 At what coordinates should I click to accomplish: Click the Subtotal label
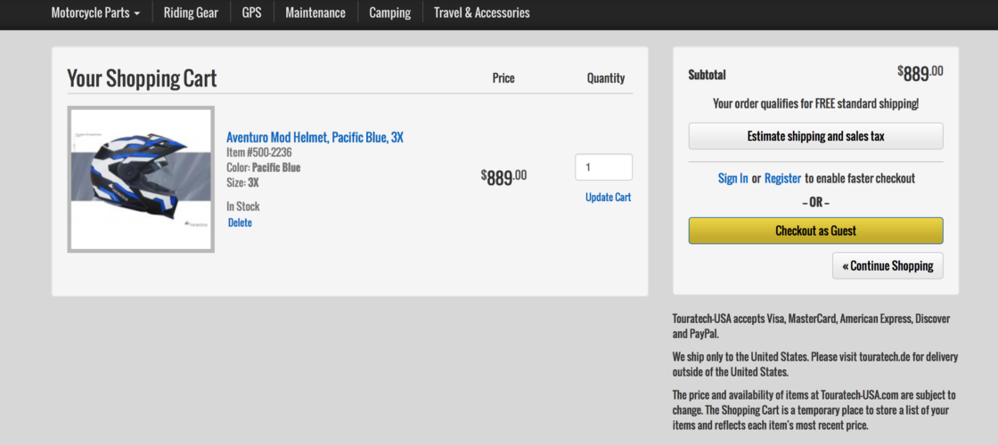[x=707, y=75]
